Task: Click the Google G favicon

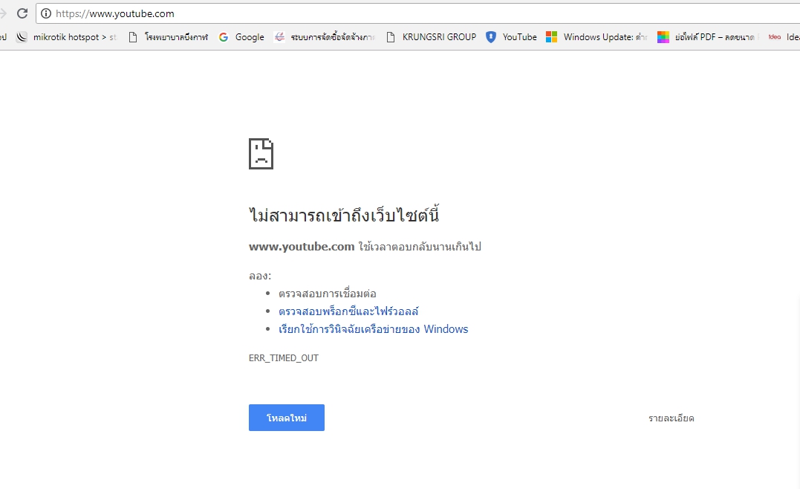Action: (x=224, y=36)
